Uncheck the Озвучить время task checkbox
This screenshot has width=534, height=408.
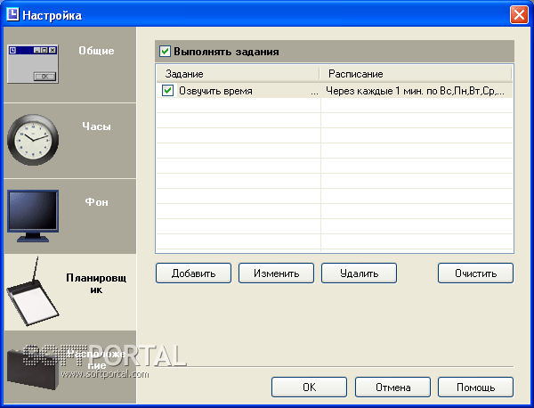[167, 91]
